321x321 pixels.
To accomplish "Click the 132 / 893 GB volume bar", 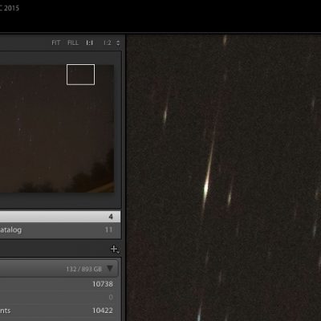I will [59, 268].
